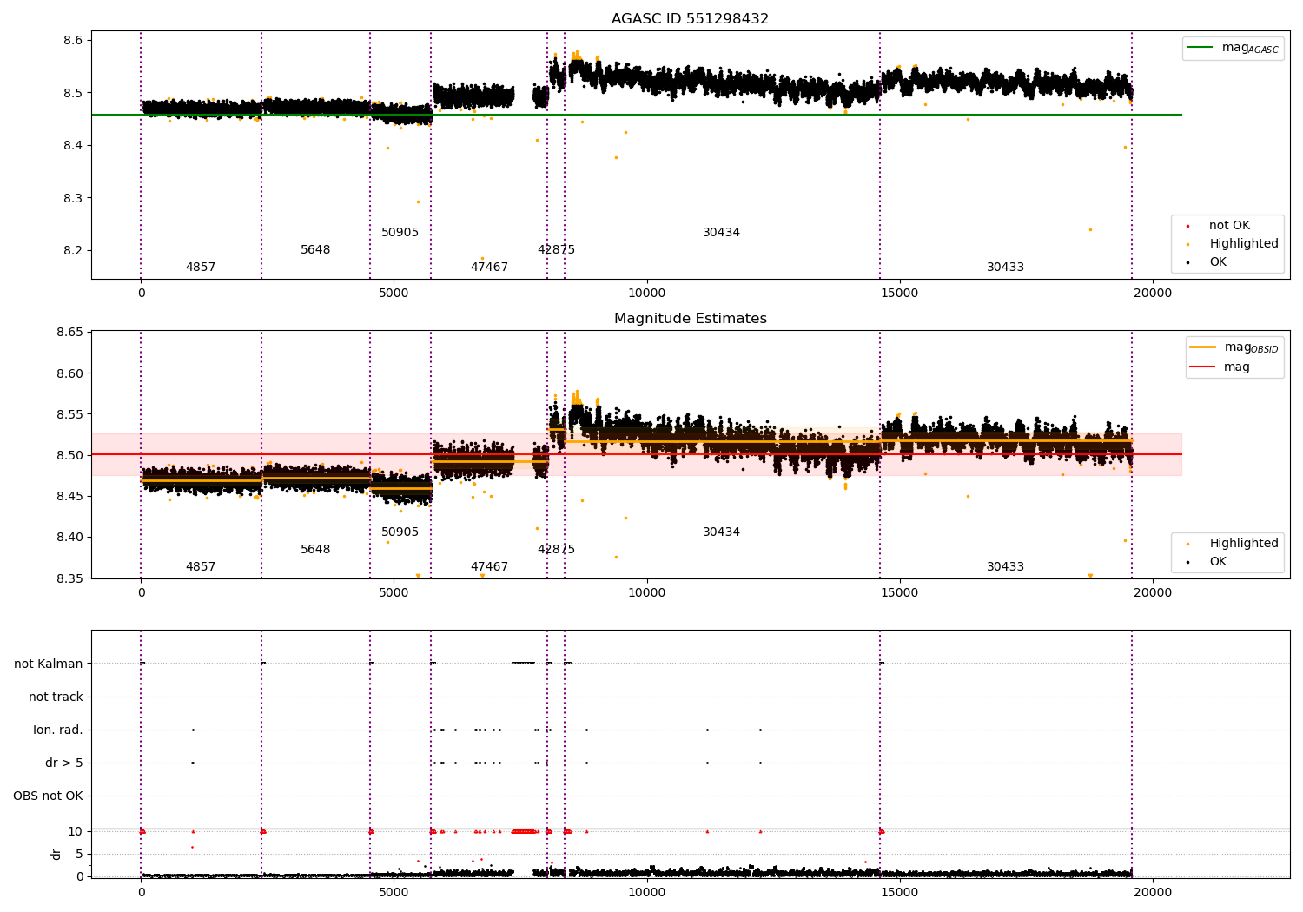Click the green mag AGASC legend line
1303x912 pixels.
(x=1200, y=48)
